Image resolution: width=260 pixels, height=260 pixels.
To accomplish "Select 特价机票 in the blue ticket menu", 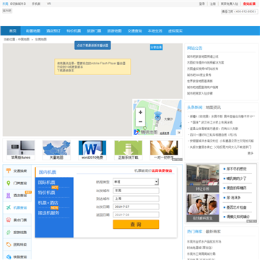I will 46,193.
